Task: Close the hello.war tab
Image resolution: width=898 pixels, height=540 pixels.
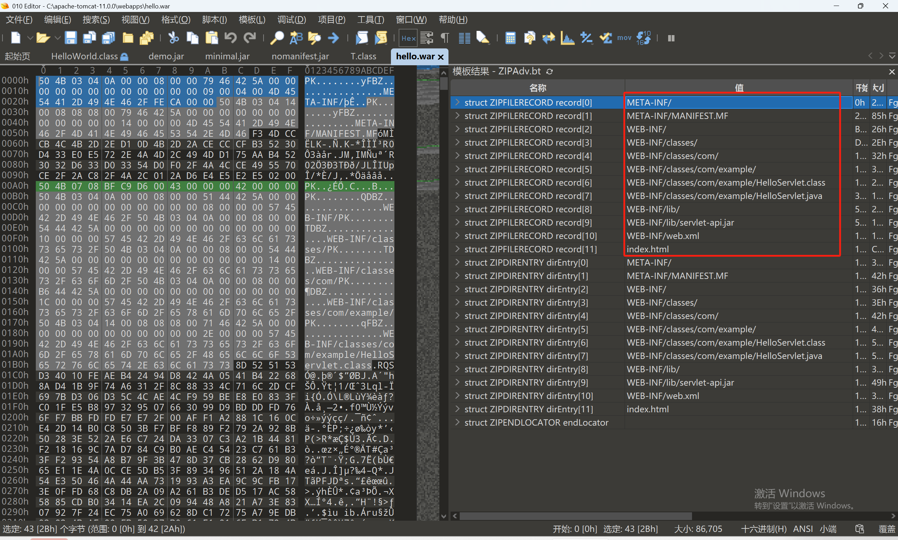Action: (441, 57)
